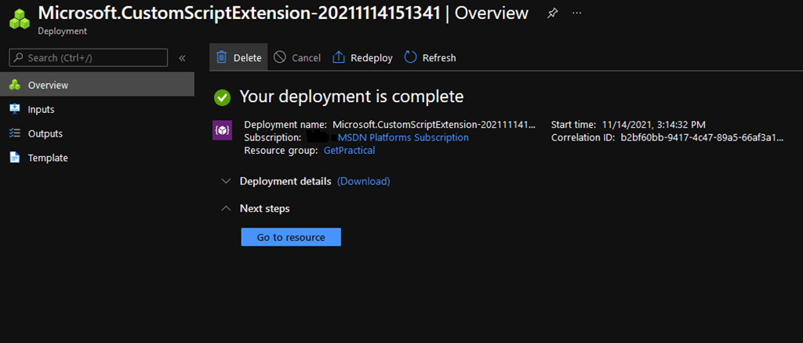Click the Delete toolbar button label
803x343 pixels.
coord(247,58)
